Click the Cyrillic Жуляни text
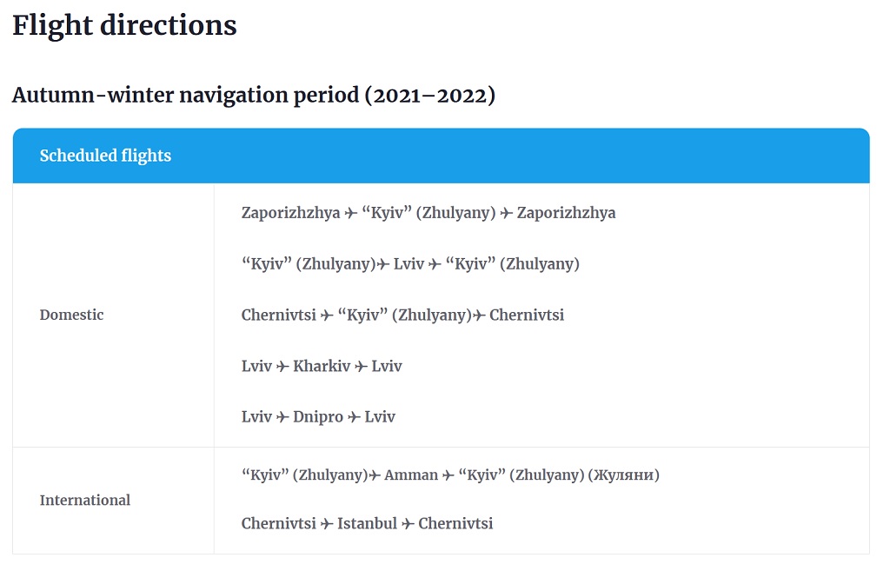The image size is (890, 571). 623,475
